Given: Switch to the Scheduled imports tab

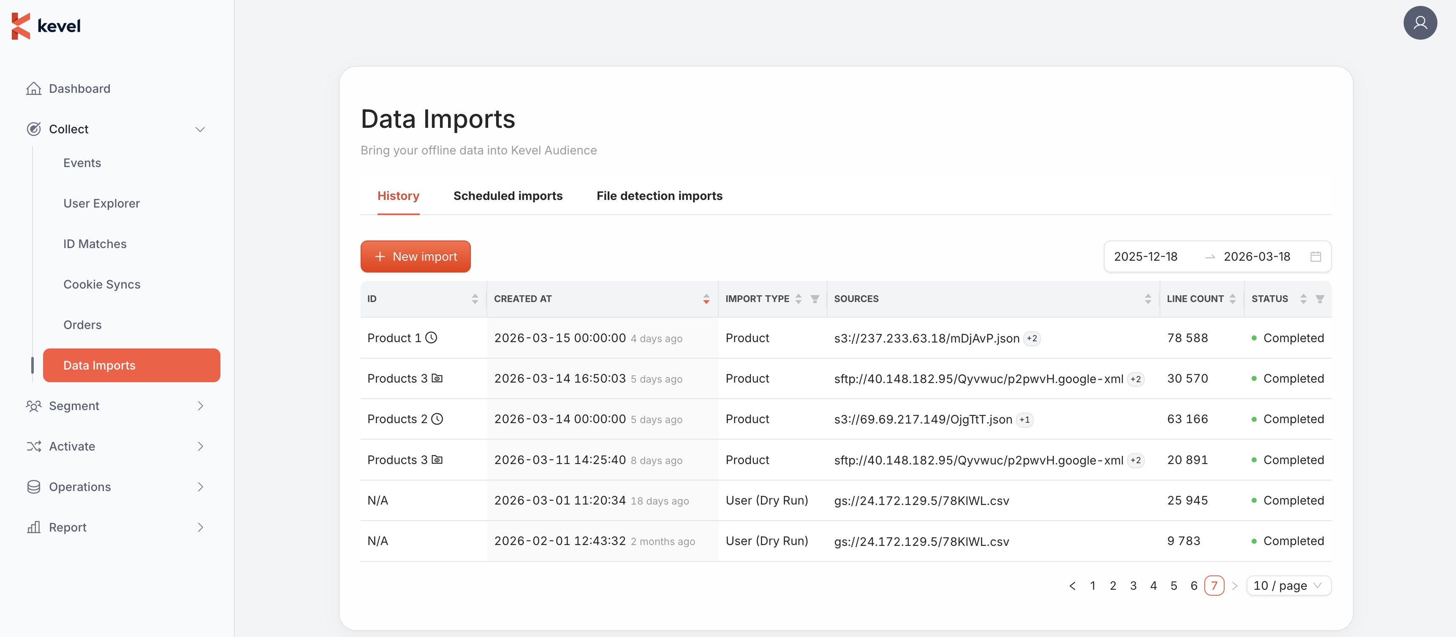Looking at the screenshot, I should [x=507, y=196].
